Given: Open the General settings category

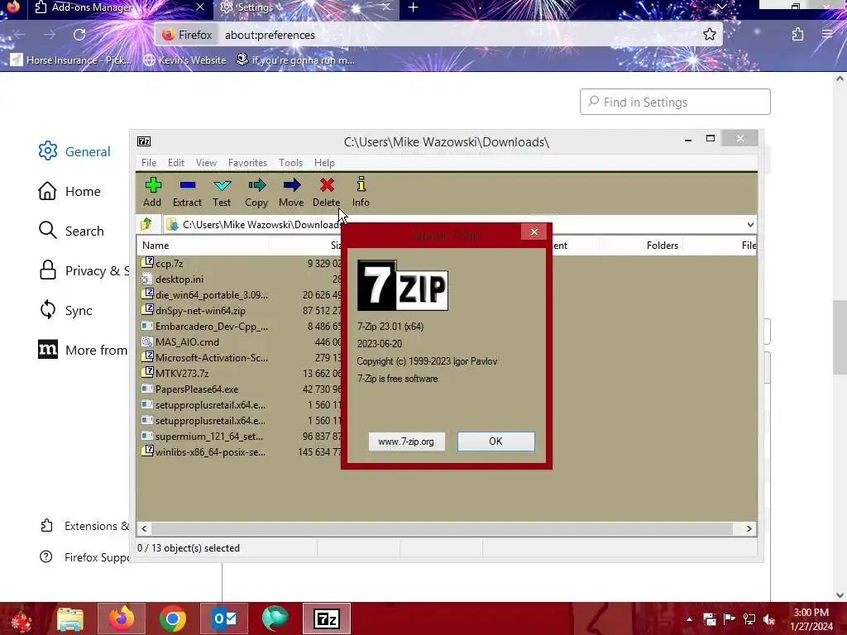Looking at the screenshot, I should click(x=74, y=151).
